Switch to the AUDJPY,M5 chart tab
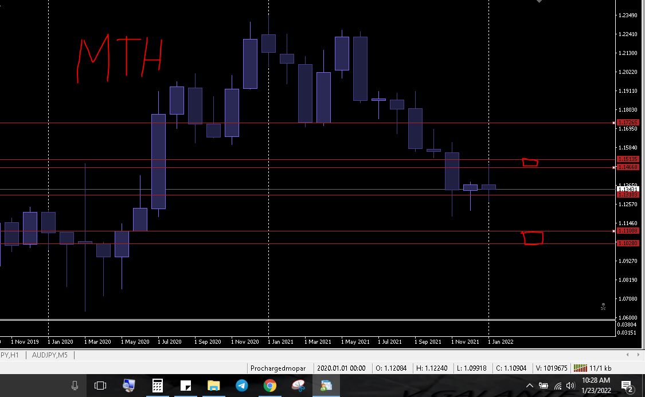This screenshot has width=645, height=397. (x=49, y=355)
